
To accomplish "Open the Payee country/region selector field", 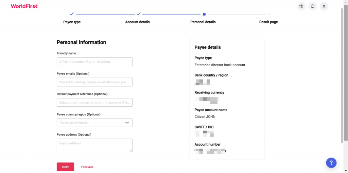I will (94, 123).
